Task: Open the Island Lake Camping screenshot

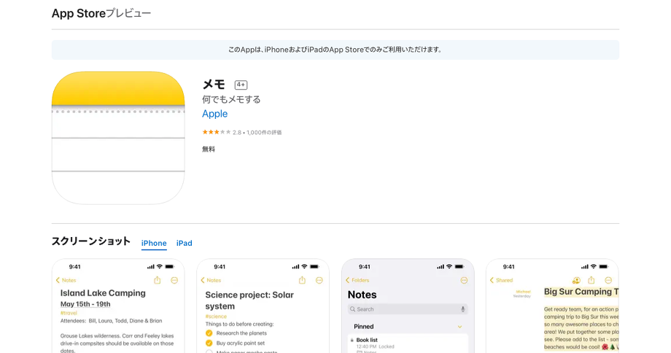Action: click(118, 306)
